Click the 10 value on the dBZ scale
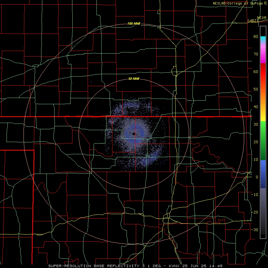This screenshot has height=268, width=268. pos(256,160)
